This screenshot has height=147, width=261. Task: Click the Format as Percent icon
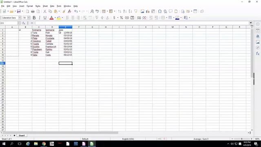[122, 18]
